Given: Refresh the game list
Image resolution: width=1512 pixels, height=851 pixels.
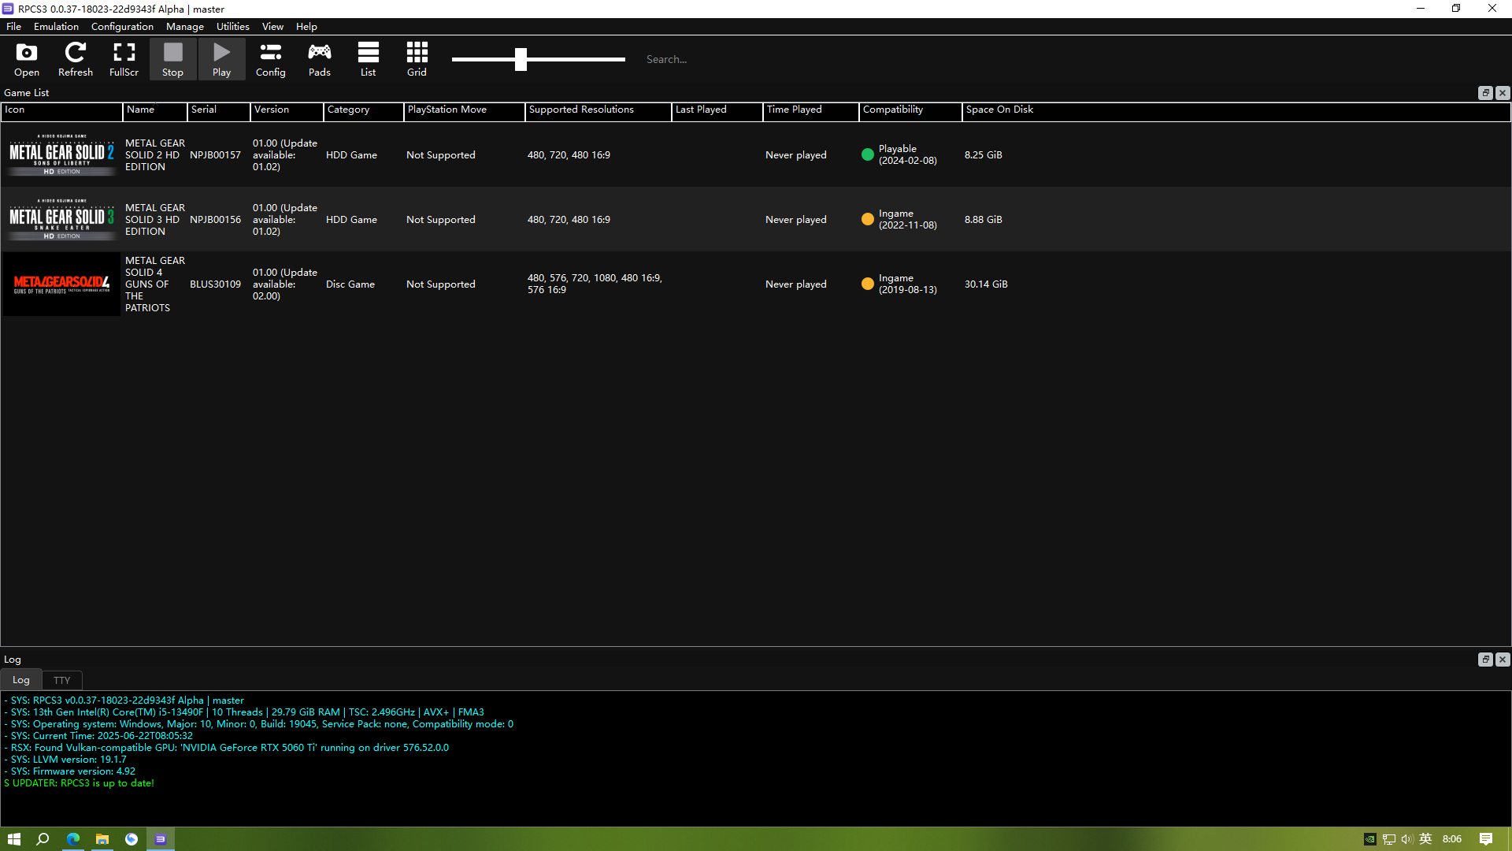Looking at the screenshot, I should tap(75, 59).
